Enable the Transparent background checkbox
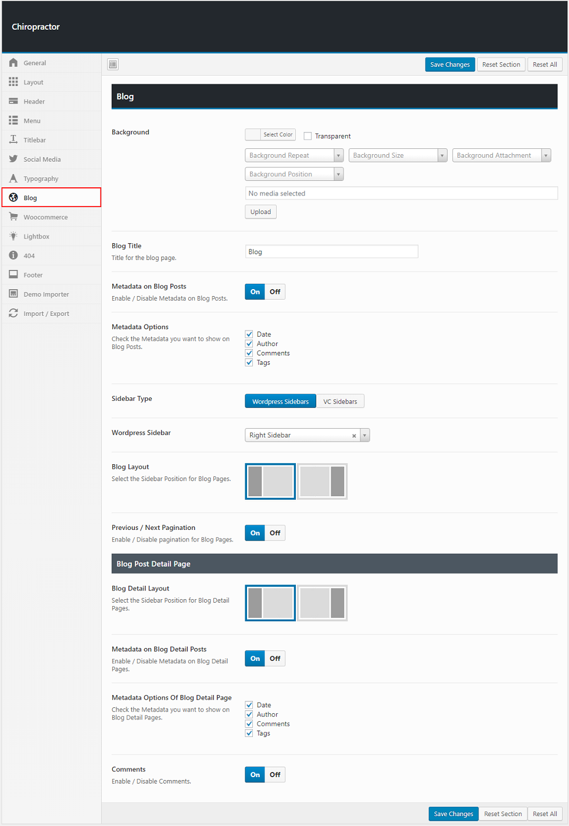Image resolution: width=569 pixels, height=826 pixels. [x=308, y=136]
